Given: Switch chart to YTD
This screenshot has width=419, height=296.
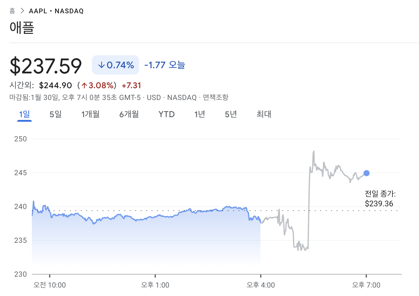Looking at the screenshot, I should coord(167,114).
